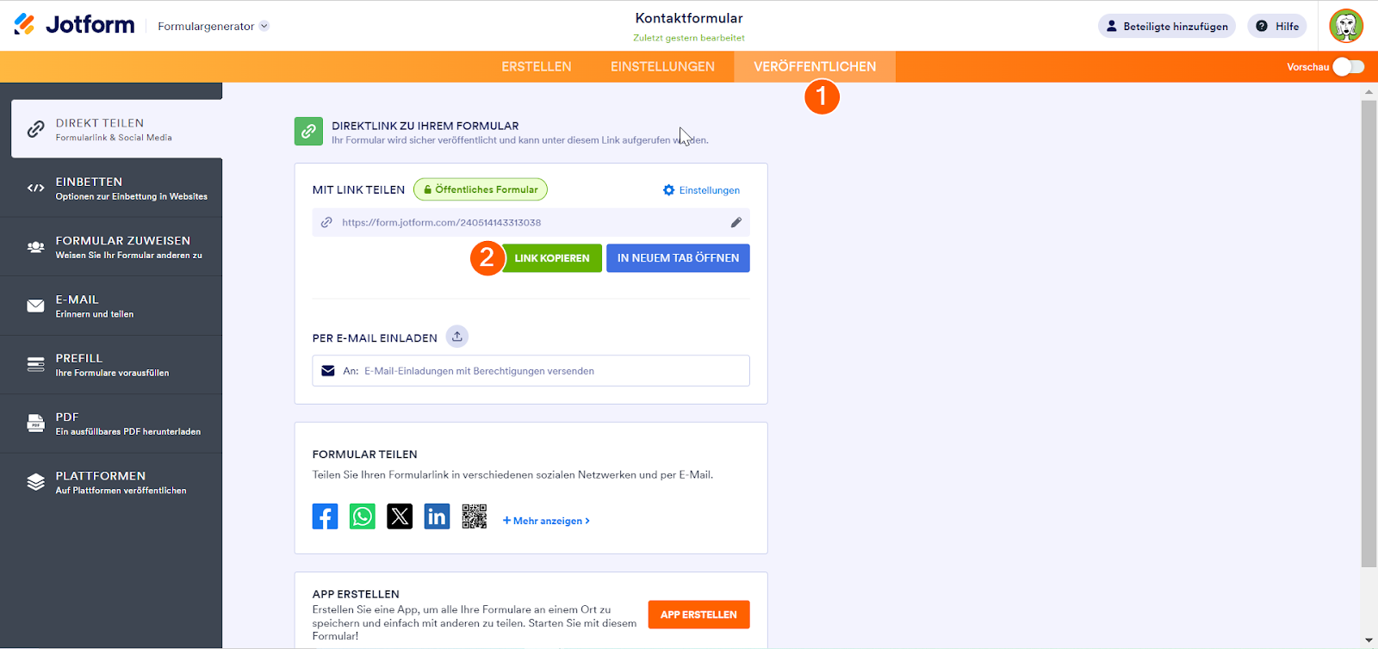The height and width of the screenshot is (649, 1378).
Task: Open the QR code sharing option
Action: tap(475, 516)
